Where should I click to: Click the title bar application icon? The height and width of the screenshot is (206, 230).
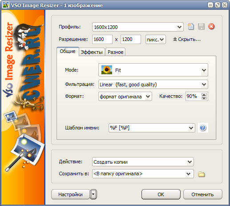point(6,5)
